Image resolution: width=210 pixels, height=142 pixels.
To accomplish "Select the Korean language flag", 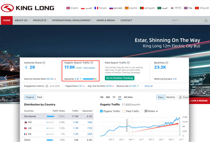I will pyautogui.click(x=172, y=8).
